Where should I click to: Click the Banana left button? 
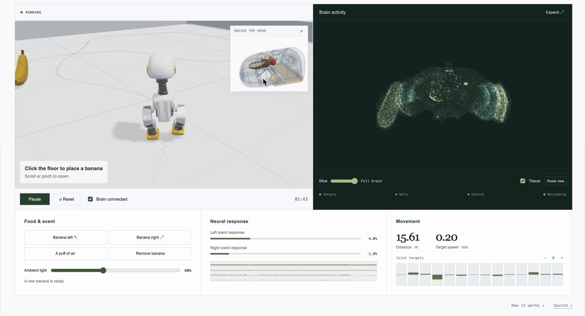click(x=65, y=238)
